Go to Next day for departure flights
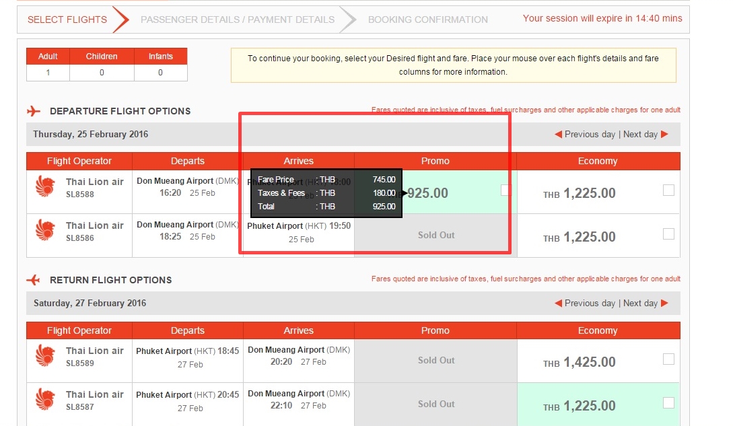This screenshot has width=733, height=426. point(640,134)
